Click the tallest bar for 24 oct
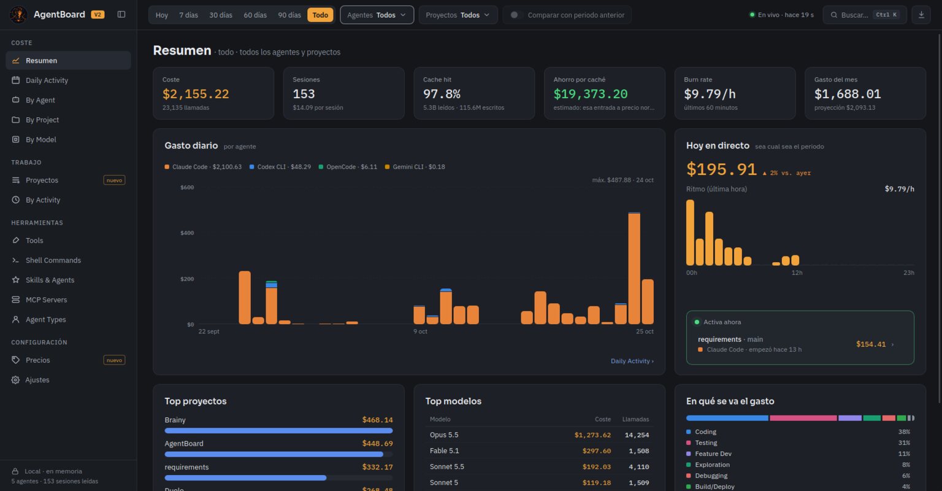The height and width of the screenshot is (491, 942). coord(634,268)
